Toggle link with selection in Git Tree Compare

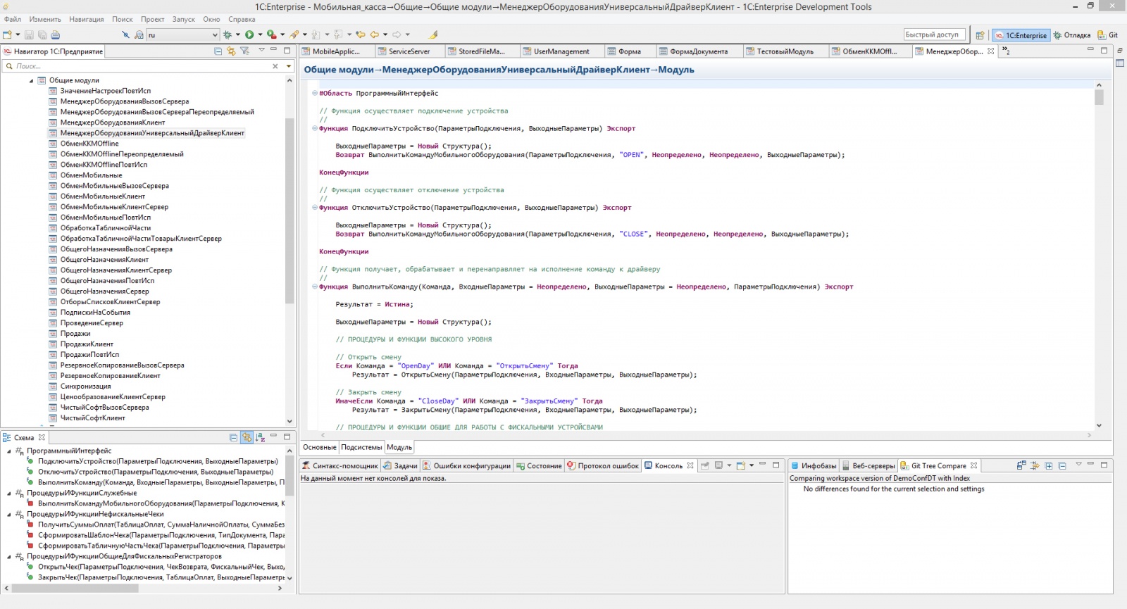tap(1035, 465)
